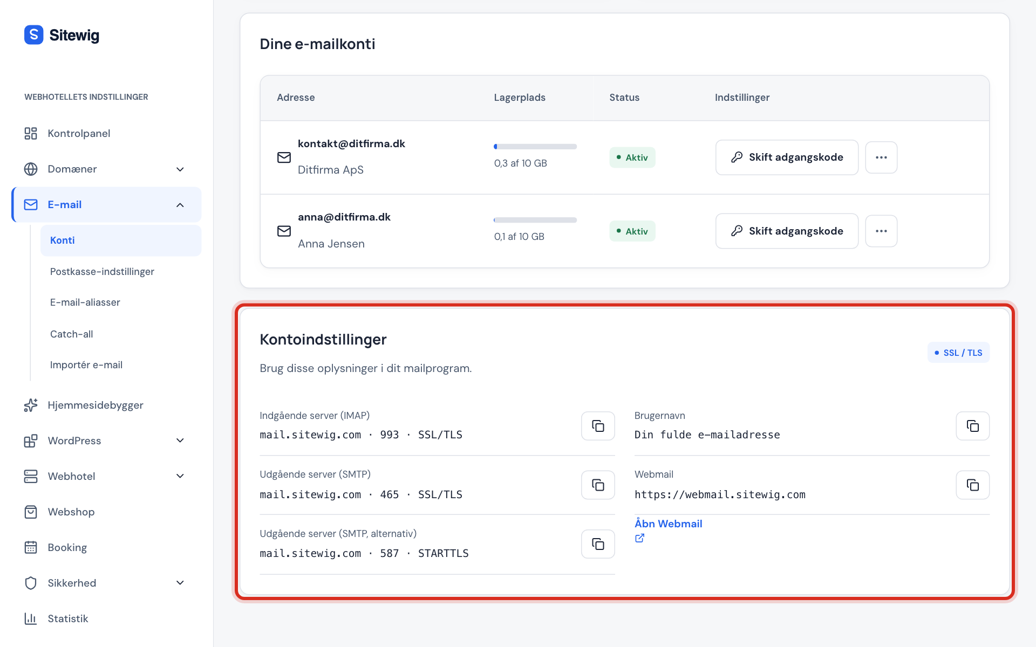Click the Ditfirma ApS account name
1036x647 pixels.
pyautogui.click(x=331, y=170)
